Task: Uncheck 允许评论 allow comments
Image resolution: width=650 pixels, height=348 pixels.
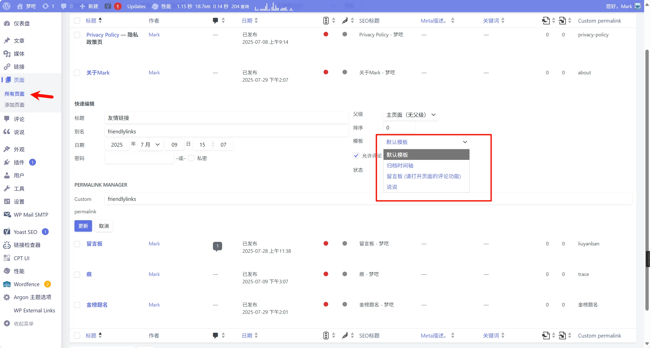Action: point(356,156)
